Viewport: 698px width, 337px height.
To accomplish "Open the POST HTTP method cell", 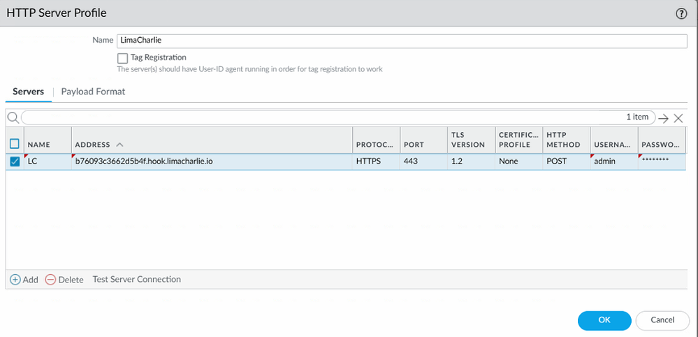I will click(x=565, y=161).
